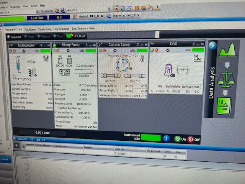Open the View menu

point(26,6)
